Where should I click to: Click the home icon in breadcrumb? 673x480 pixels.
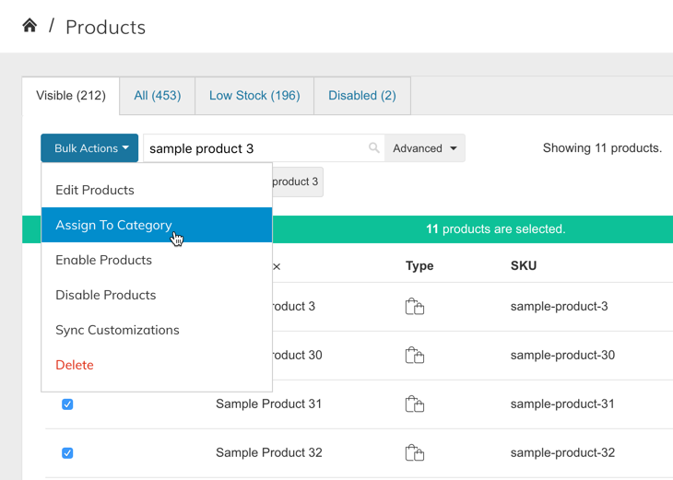30,26
